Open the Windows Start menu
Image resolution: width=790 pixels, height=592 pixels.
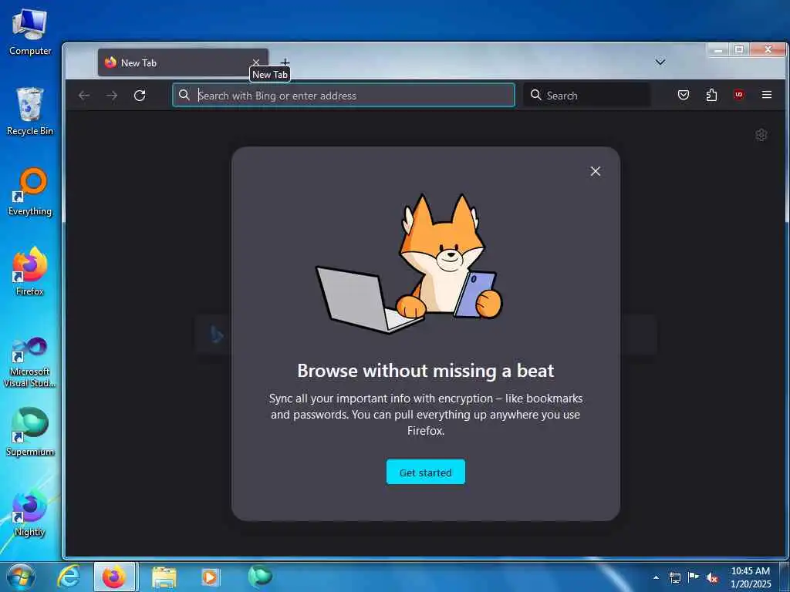21,577
